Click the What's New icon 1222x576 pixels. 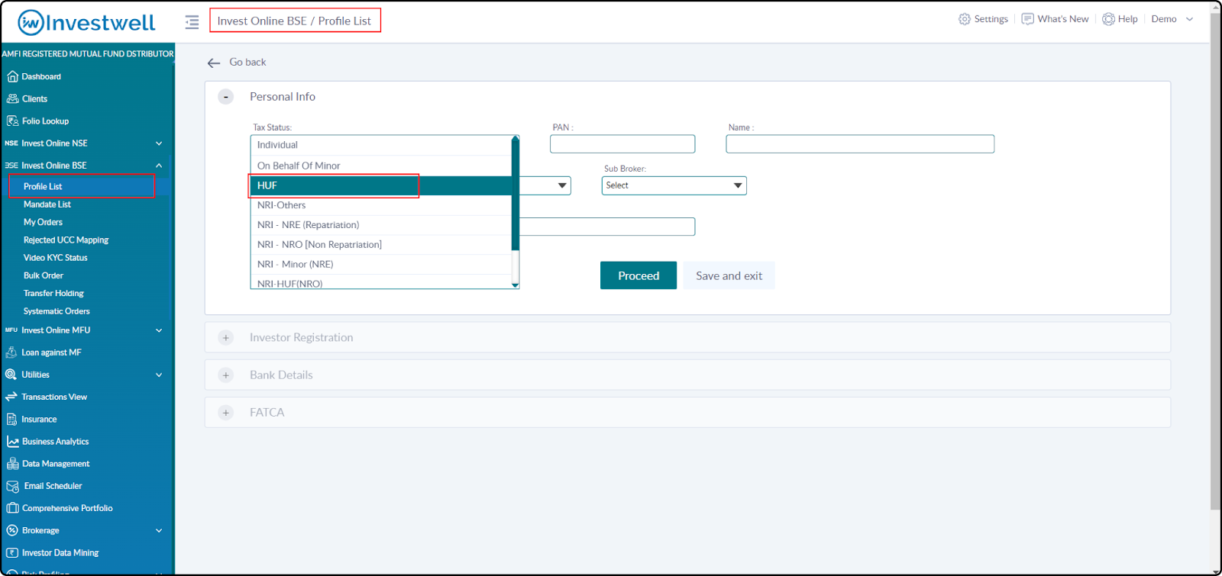tap(1028, 19)
